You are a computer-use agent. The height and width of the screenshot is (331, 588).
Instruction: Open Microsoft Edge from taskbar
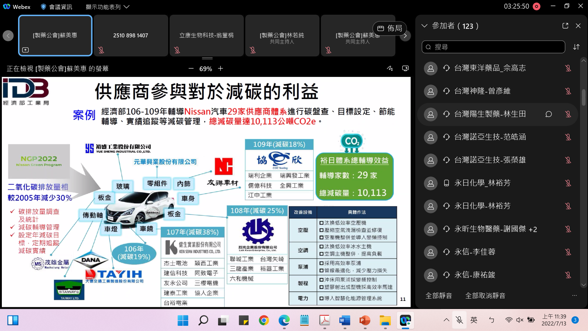pos(284,321)
